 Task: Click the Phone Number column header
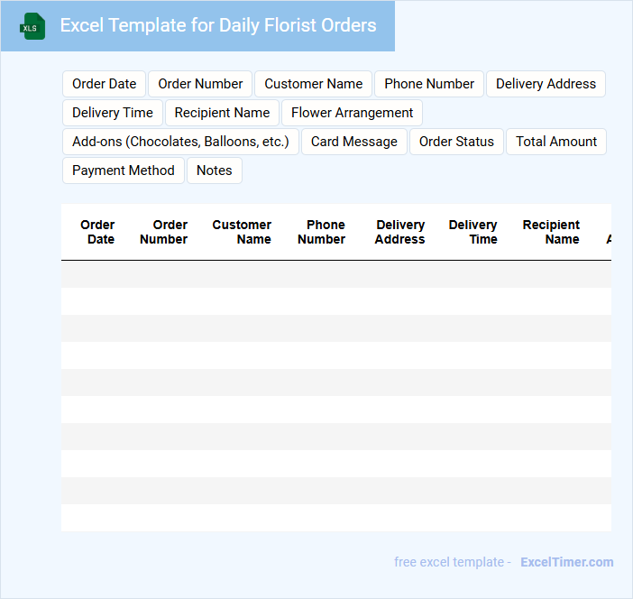coord(321,232)
